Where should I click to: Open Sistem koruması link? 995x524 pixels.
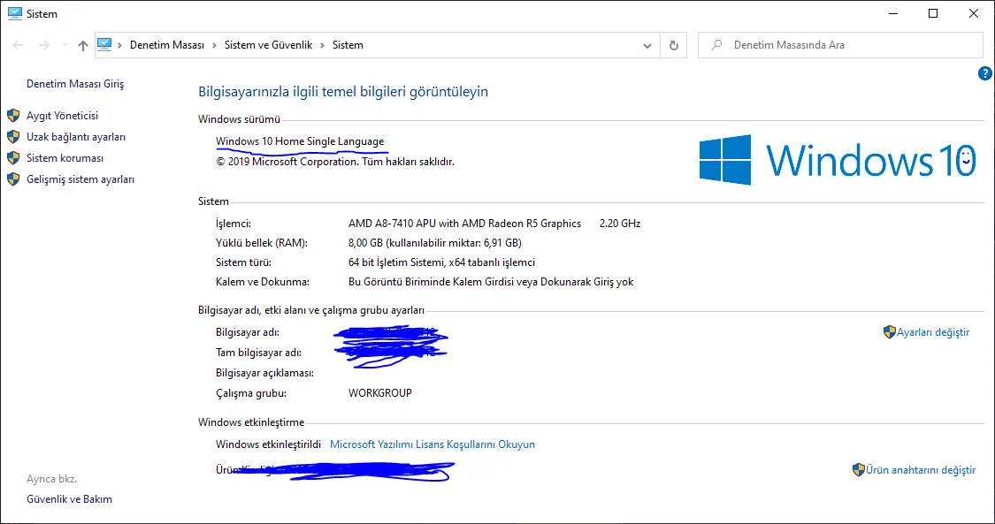tap(65, 158)
